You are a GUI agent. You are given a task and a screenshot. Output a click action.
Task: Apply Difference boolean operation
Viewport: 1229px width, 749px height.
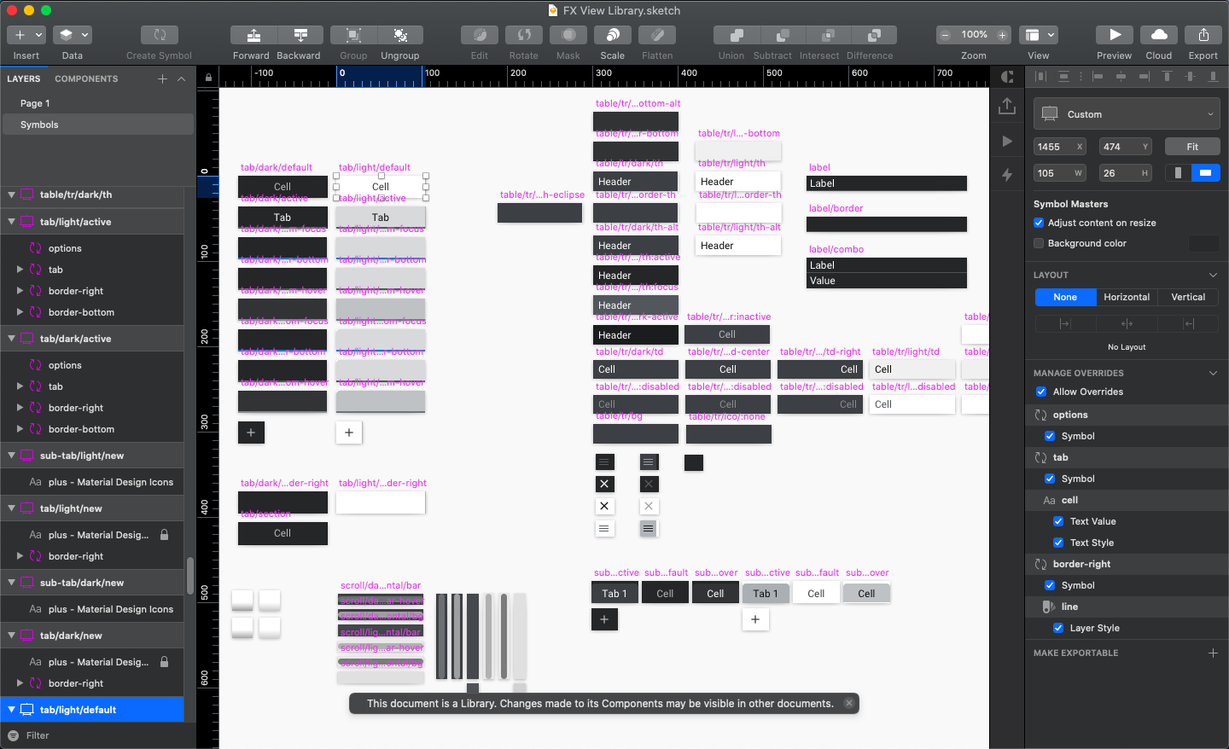click(x=874, y=35)
